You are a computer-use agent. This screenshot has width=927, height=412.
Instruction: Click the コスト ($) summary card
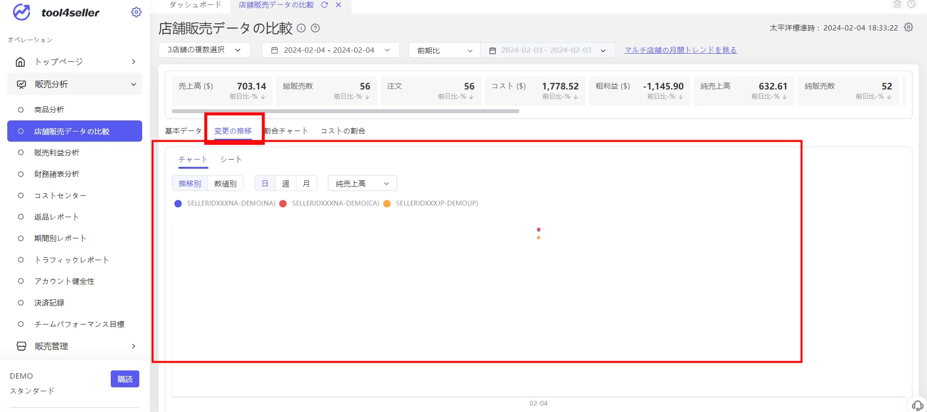[535, 91]
